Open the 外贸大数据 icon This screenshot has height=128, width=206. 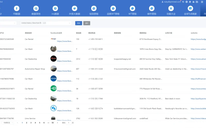[x=74, y=8]
